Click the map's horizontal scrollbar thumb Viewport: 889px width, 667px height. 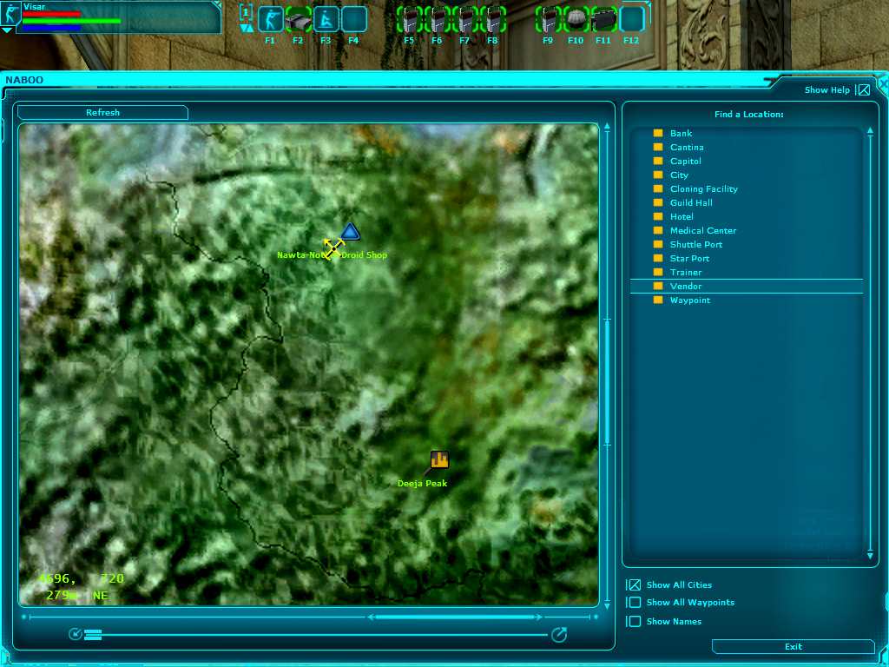coord(455,617)
